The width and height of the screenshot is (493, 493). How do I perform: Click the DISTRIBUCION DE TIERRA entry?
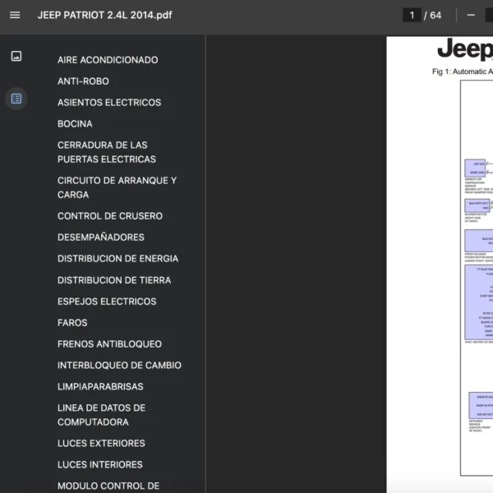[x=114, y=280]
